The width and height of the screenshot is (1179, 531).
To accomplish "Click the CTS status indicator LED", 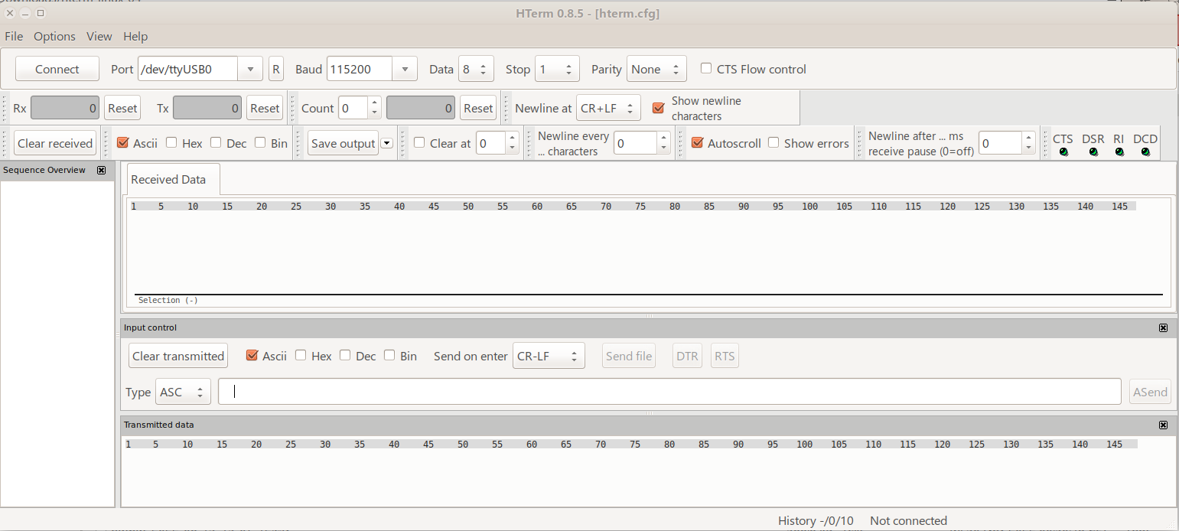I will pyautogui.click(x=1063, y=151).
